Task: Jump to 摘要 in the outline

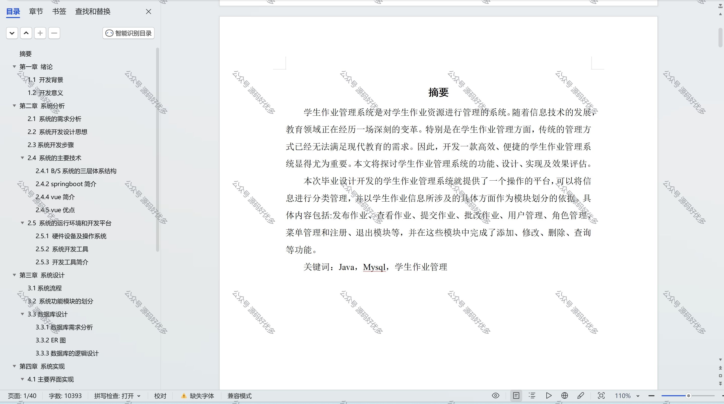Action: pyautogui.click(x=26, y=54)
